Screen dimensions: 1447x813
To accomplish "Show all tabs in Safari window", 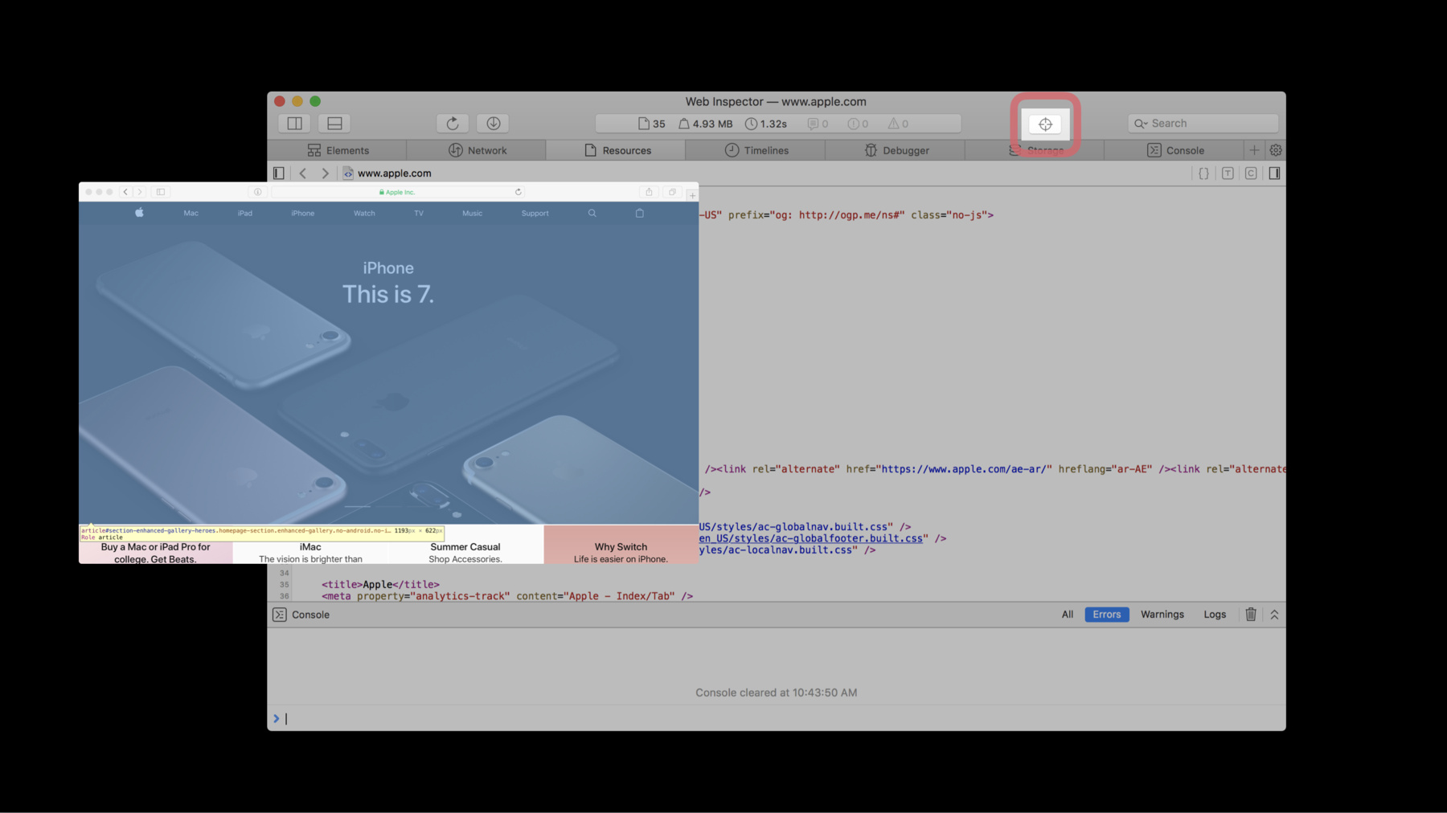I will pos(672,192).
